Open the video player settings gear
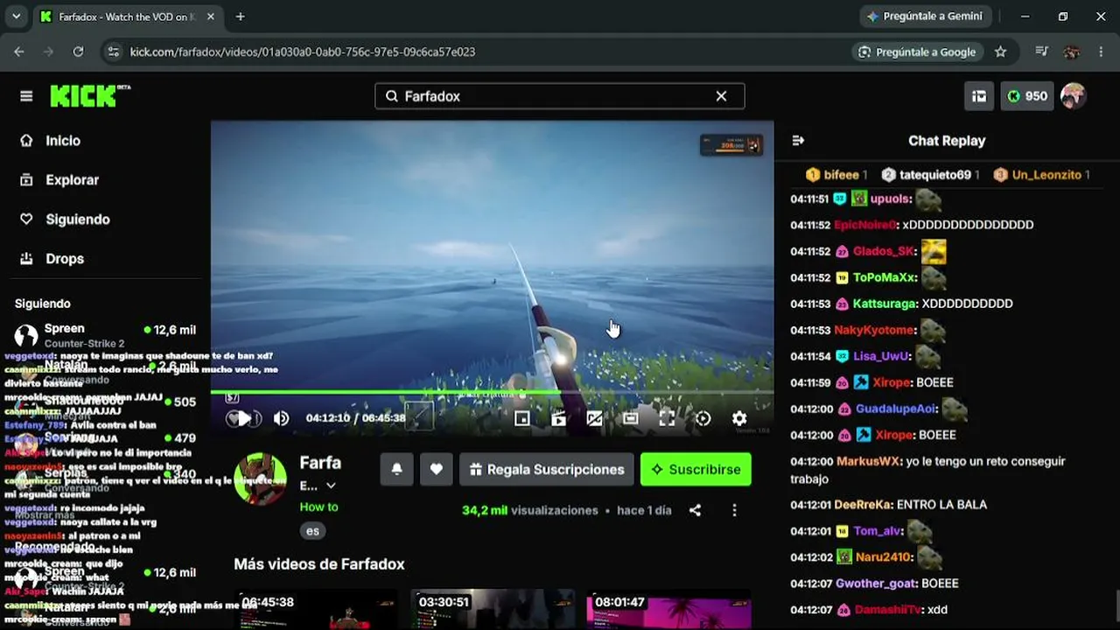The width and height of the screenshot is (1120, 630). 739,418
